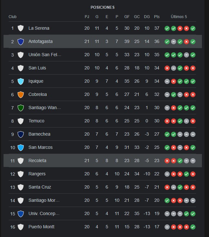Click the Iquique light blue shield crest
The image size is (209, 237).
[21, 81]
